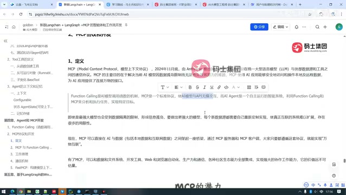Toggle the document tree icon in header

(7, 27)
